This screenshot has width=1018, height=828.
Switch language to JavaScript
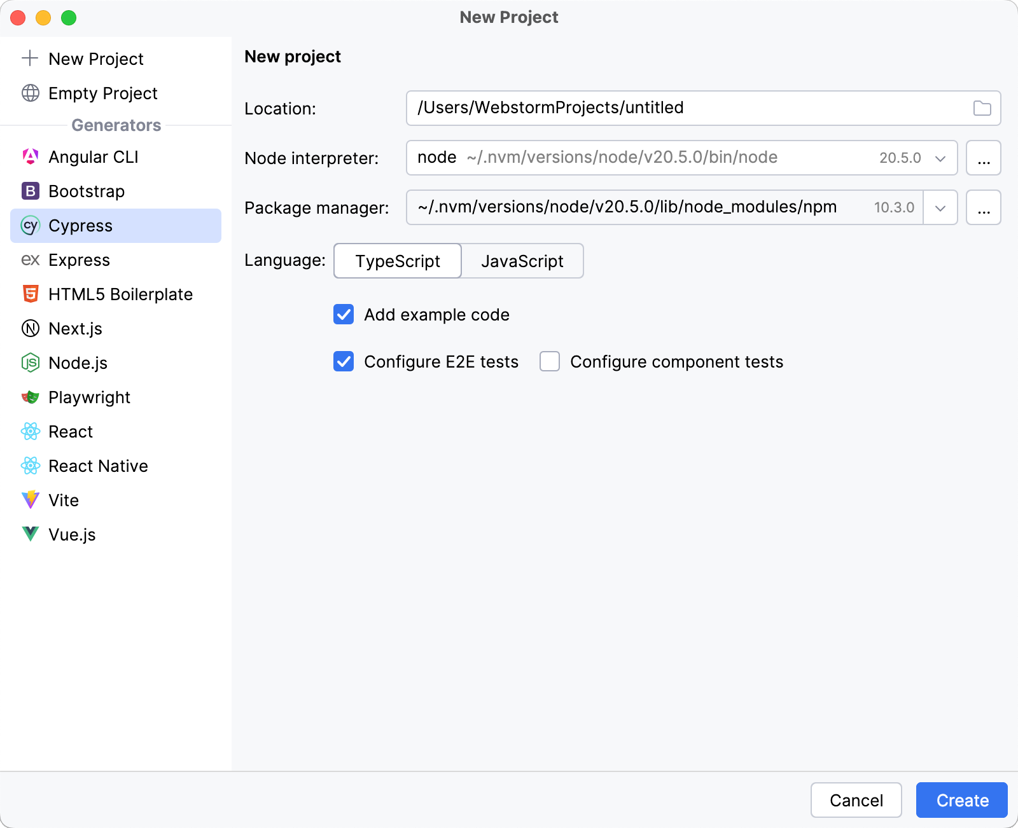[522, 261]
